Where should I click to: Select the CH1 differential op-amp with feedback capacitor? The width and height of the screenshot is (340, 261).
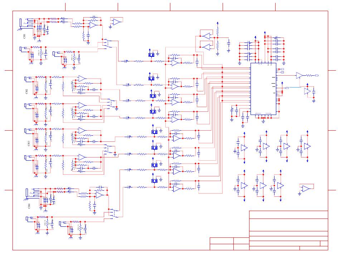click(93, 25)
